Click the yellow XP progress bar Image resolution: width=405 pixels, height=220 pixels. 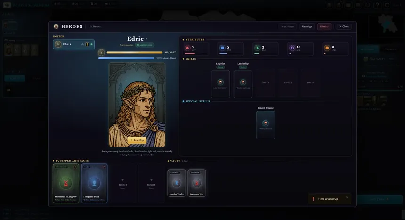click(x=135, y=52)
